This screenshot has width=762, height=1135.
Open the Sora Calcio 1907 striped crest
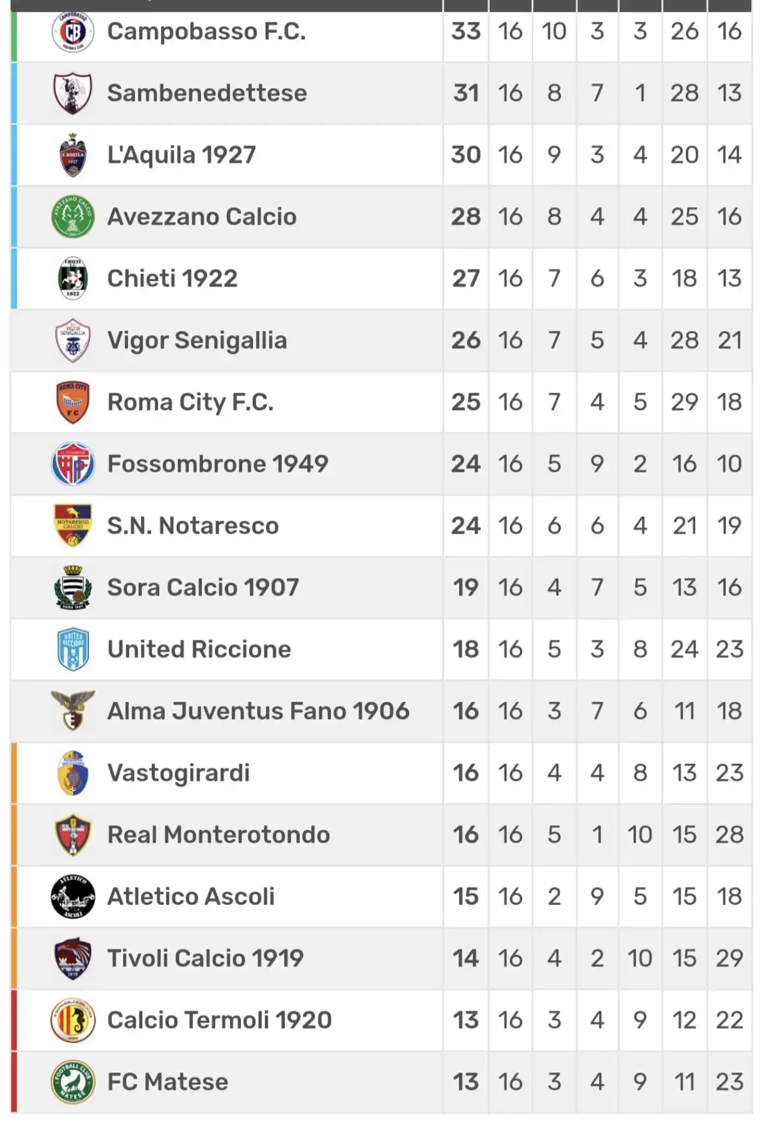(x=73, y=587)
